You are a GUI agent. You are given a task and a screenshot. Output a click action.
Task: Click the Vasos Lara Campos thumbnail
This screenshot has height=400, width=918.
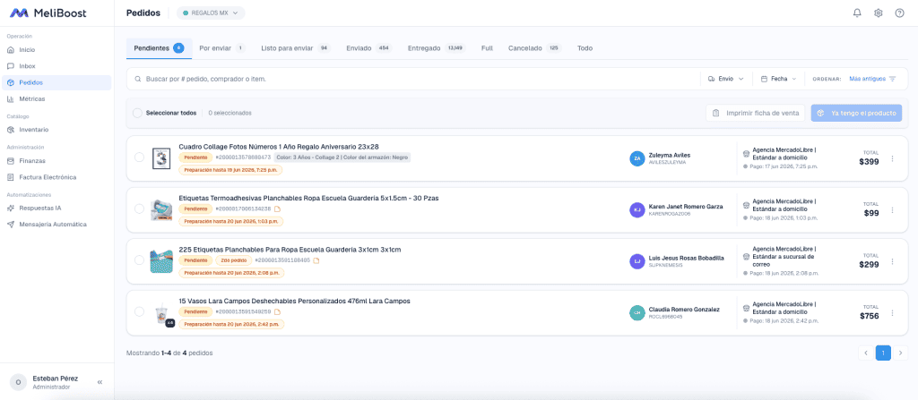162,315
